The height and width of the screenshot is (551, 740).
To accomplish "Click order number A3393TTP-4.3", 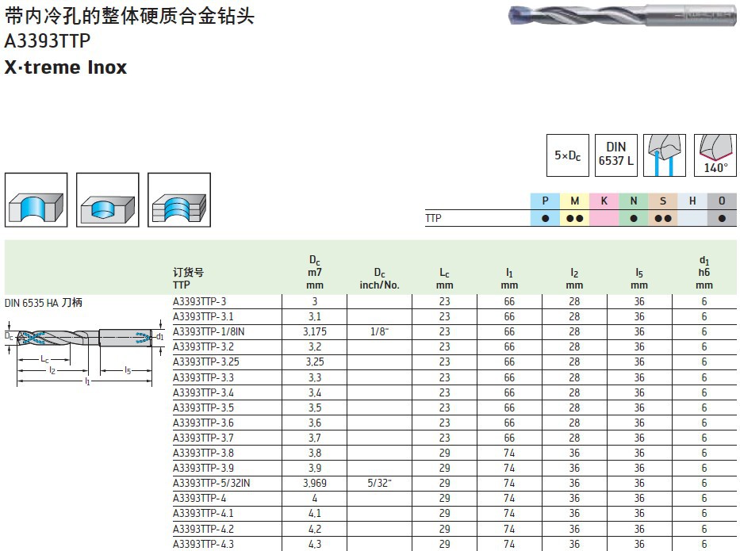I will coord(203,544).
